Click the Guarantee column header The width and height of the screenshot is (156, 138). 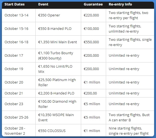click(93, 4)
